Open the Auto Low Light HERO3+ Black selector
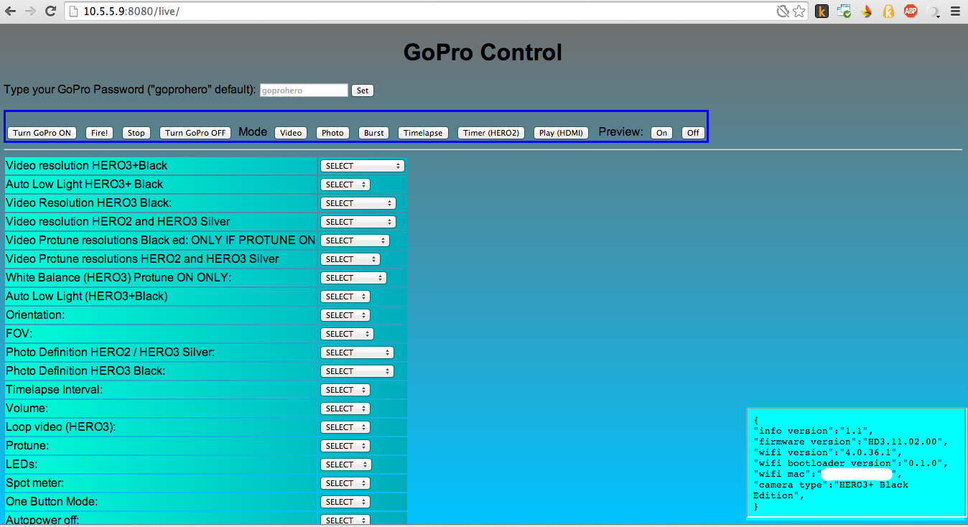This screenshot has width=968, height=527. [345, 185]
